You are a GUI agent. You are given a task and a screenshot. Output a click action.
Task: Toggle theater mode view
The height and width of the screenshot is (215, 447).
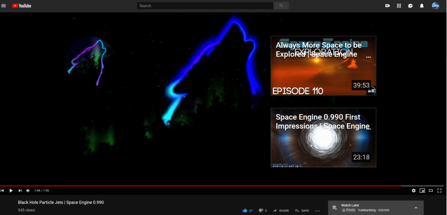pyautogui.click(x=431, y=191)
